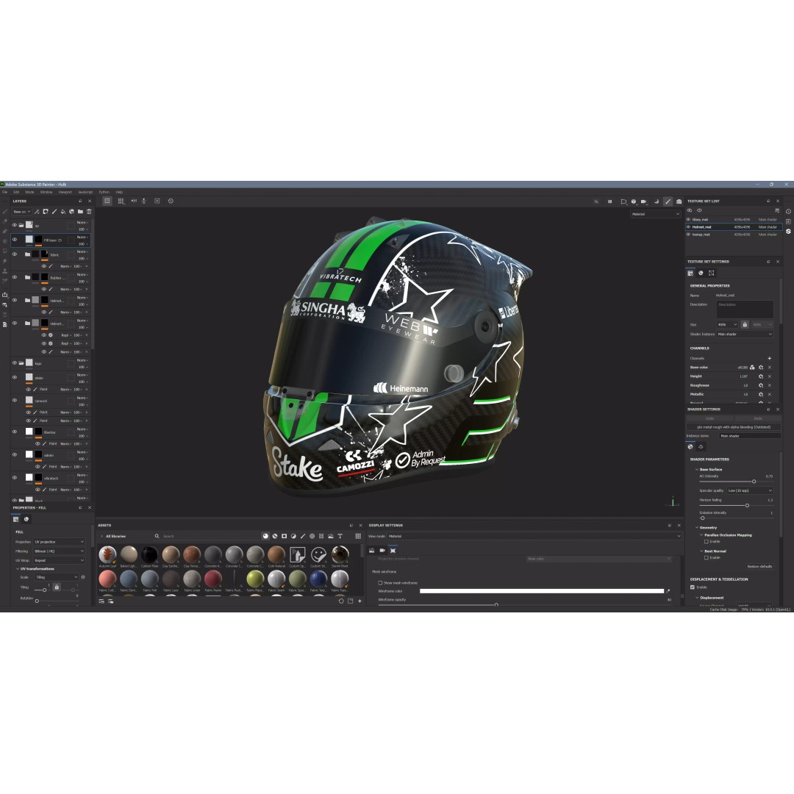Open the Material viewport channel dropdown
This screenshot has width=794, height=794.
click(656, 214)
